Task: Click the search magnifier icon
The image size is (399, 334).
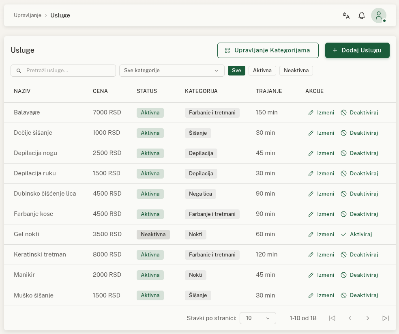Action: [x=19, y=71]
